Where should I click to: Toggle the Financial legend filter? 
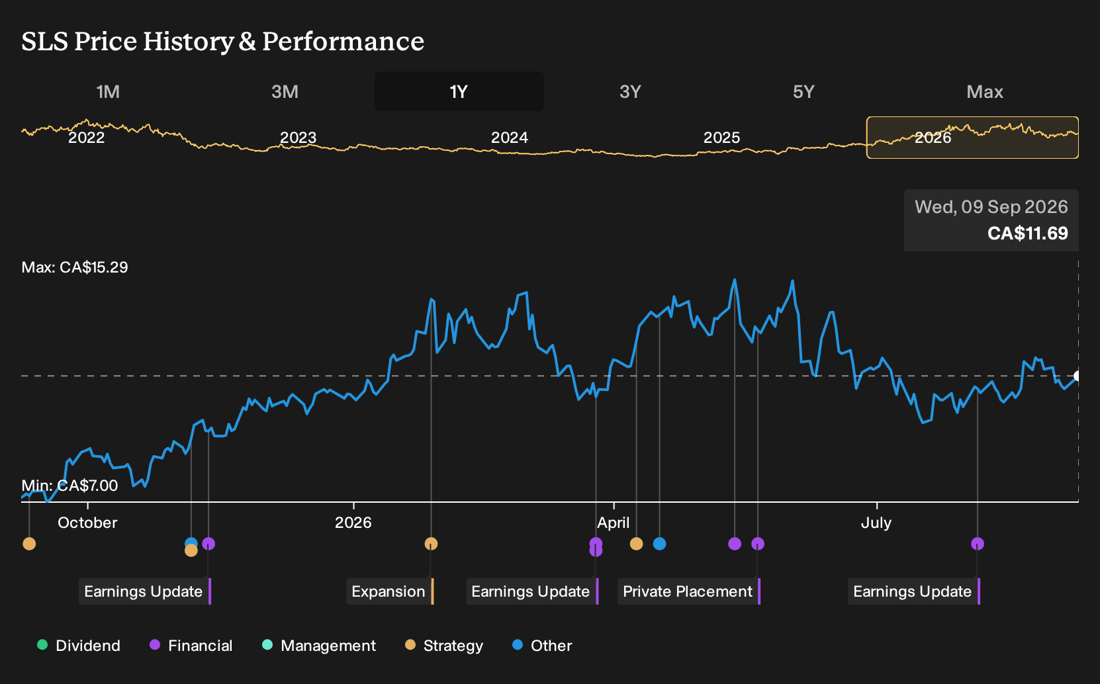[x=191, y=646]
